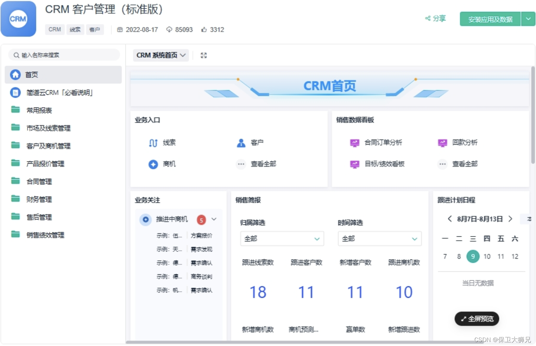
Task: Select 简道云CRM「必看说明」 in sidebar
Action: (x=63, y=92)
